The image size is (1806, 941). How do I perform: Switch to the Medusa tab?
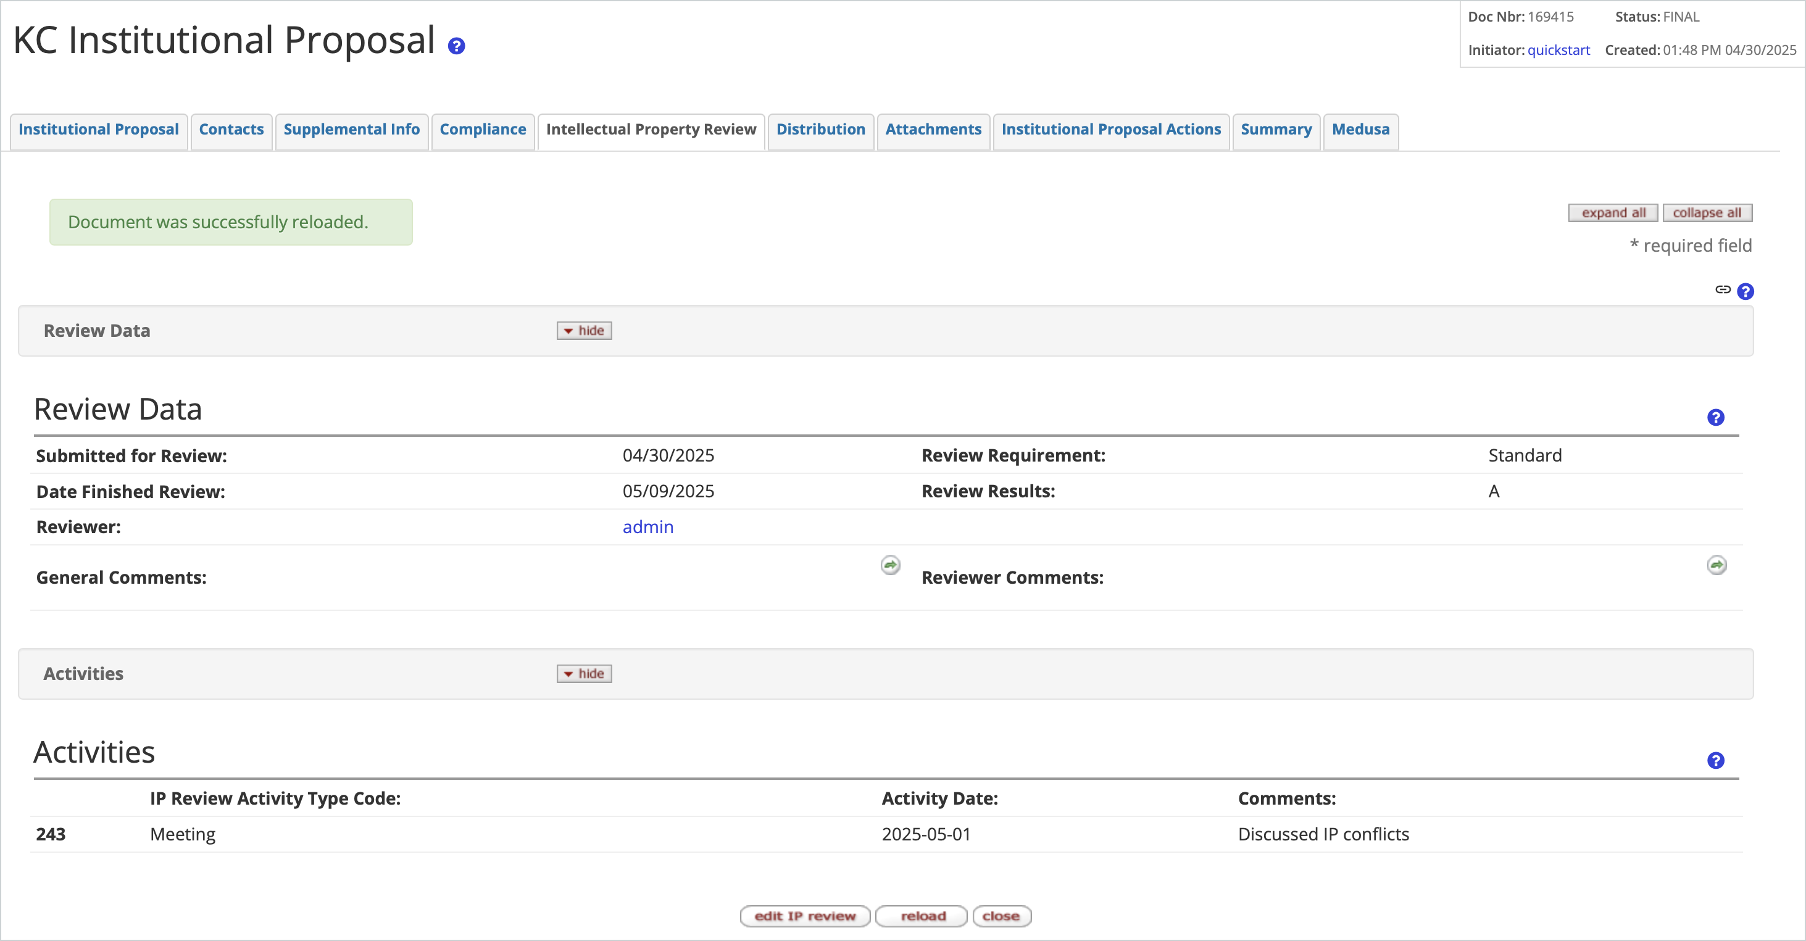(x=1359, y=130)
